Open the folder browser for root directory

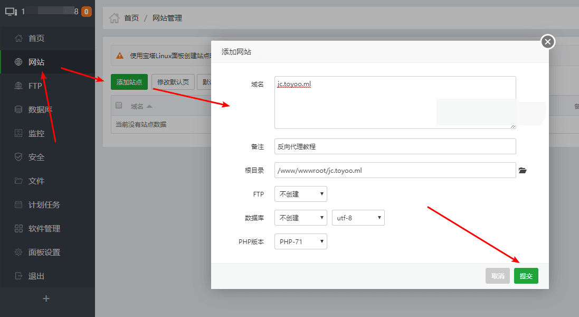pyautogui.click(x=523, y=170)
